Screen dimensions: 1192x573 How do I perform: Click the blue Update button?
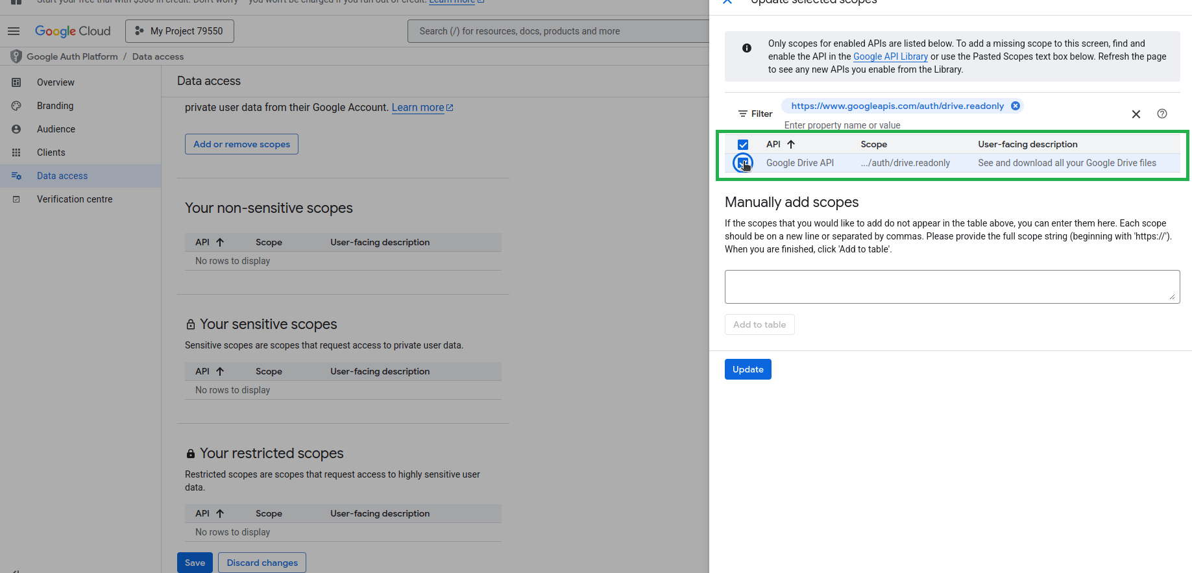(x=748, y=369)
